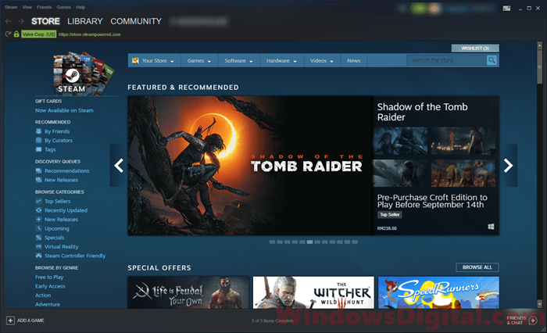This screenshot has height=333, width=547.
Task: Show next featured game with right arrow
Action: point(508,166)
